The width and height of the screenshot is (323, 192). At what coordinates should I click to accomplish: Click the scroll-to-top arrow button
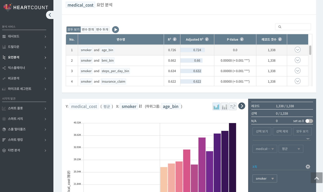point(317,178)
